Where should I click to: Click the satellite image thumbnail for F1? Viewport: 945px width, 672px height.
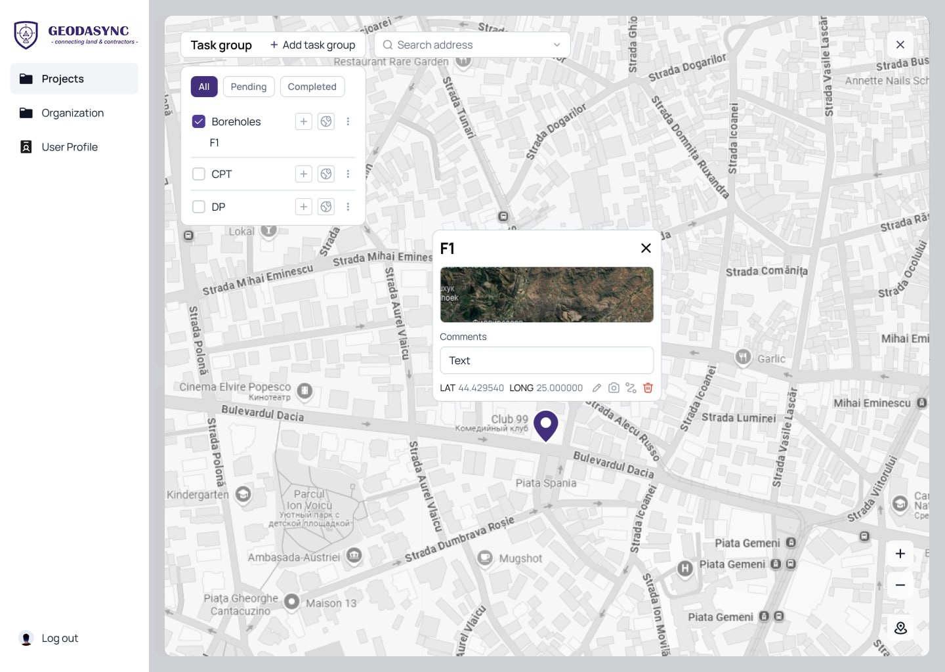[546, 295]
